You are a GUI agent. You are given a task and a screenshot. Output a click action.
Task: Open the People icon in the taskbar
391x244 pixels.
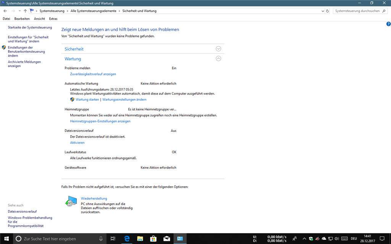pyautogui.click(x=294, y=239)
